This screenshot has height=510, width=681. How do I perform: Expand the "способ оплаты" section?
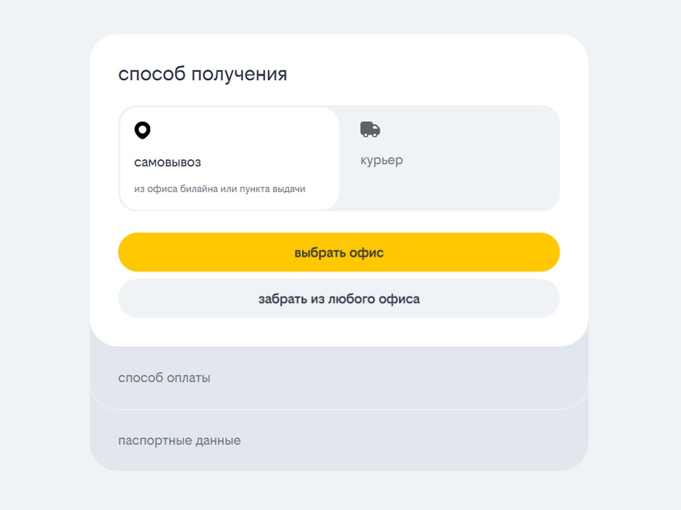(x=339, y=378)
